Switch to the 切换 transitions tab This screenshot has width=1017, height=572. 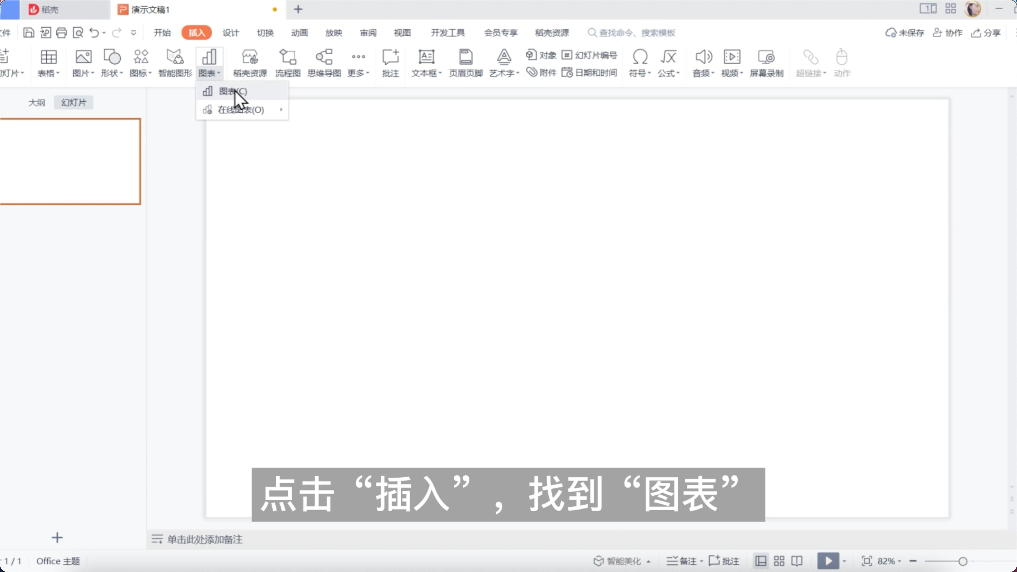[265, 32]
